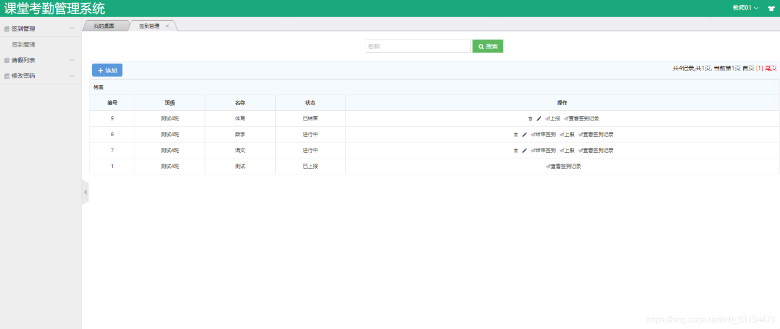Click the 测试 name cell
This screenshot has height=329, width=780.
[240, 167]
